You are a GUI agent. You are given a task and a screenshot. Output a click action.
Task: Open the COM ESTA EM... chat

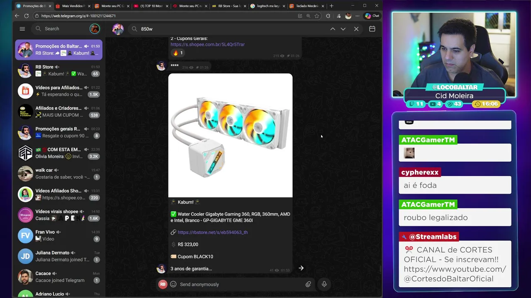[x=59, y=153]
